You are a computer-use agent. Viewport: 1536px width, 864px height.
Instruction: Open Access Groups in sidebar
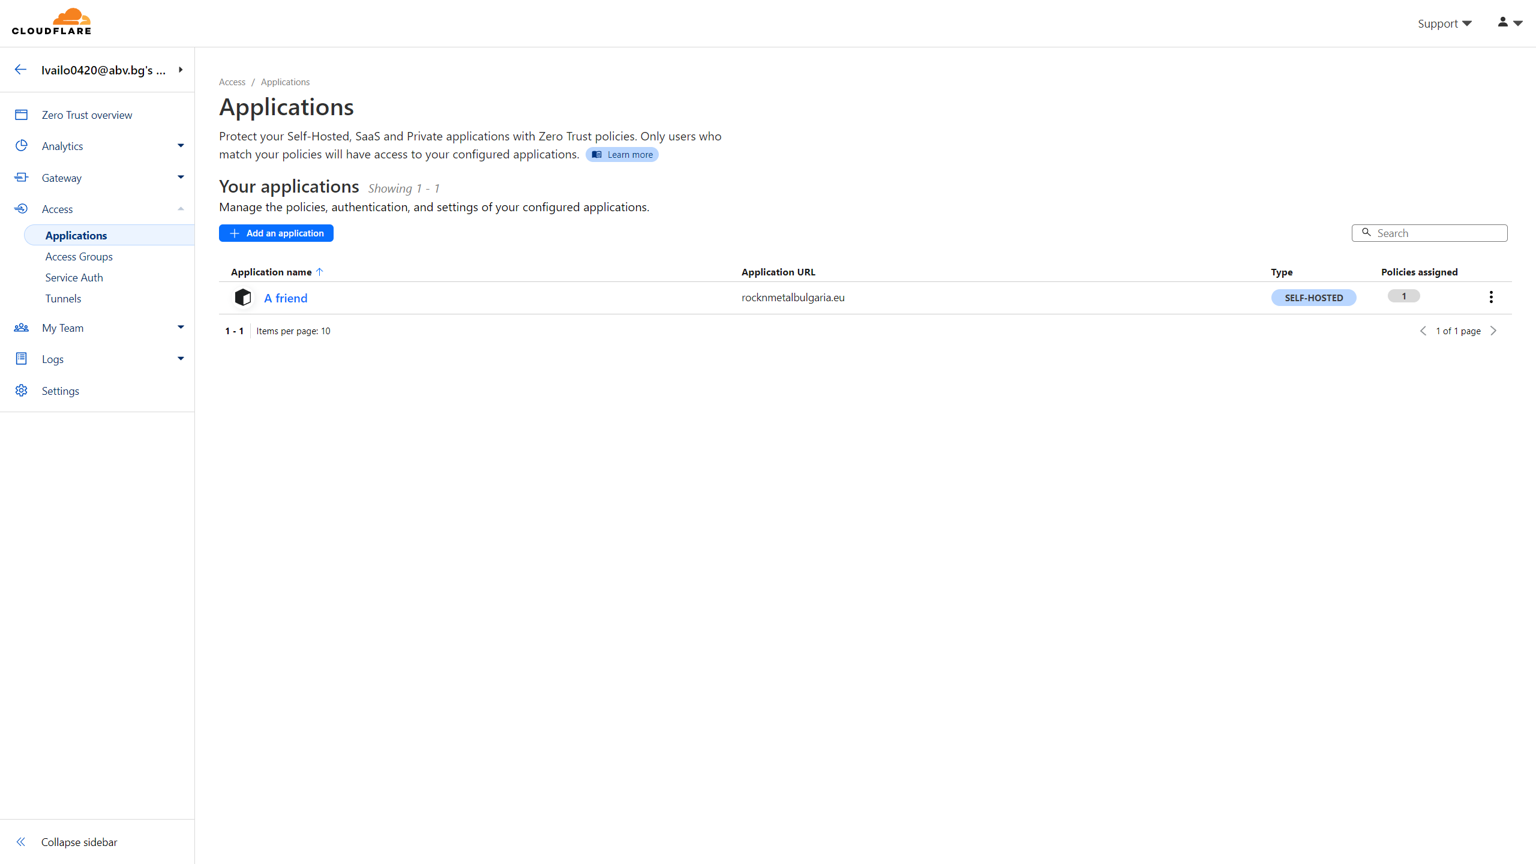(x=79, y=257)
